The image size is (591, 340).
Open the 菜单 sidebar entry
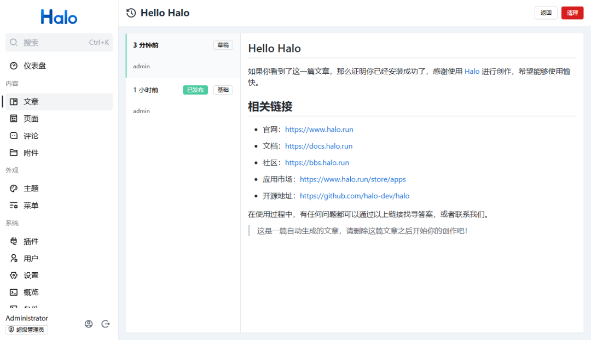pos(31,206)
